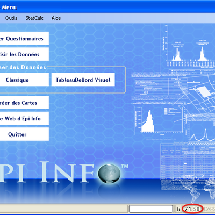Click the 'fr' language indicator
215x215 pixels.
click(178, 209)
